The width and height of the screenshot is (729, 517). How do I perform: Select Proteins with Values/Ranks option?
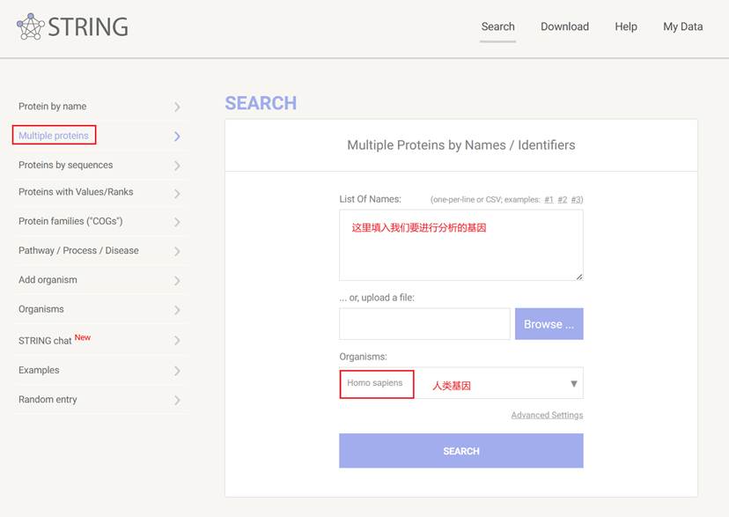pos(76,192)
